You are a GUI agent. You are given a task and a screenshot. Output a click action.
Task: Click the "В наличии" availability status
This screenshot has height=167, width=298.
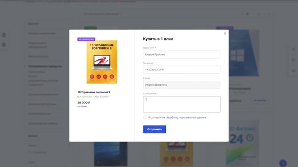pyautogui.click(x=85, y=97)
